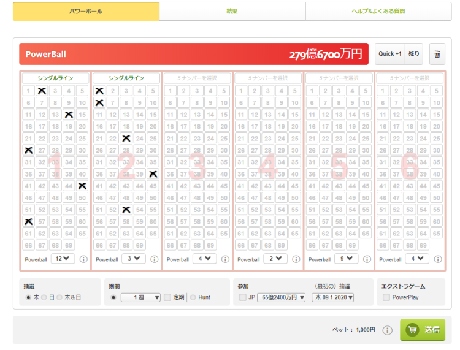This screenshot has height=350, width=460.
Task: Select the 日 (Sunday) draw radio
Action: tap(44, 297)
